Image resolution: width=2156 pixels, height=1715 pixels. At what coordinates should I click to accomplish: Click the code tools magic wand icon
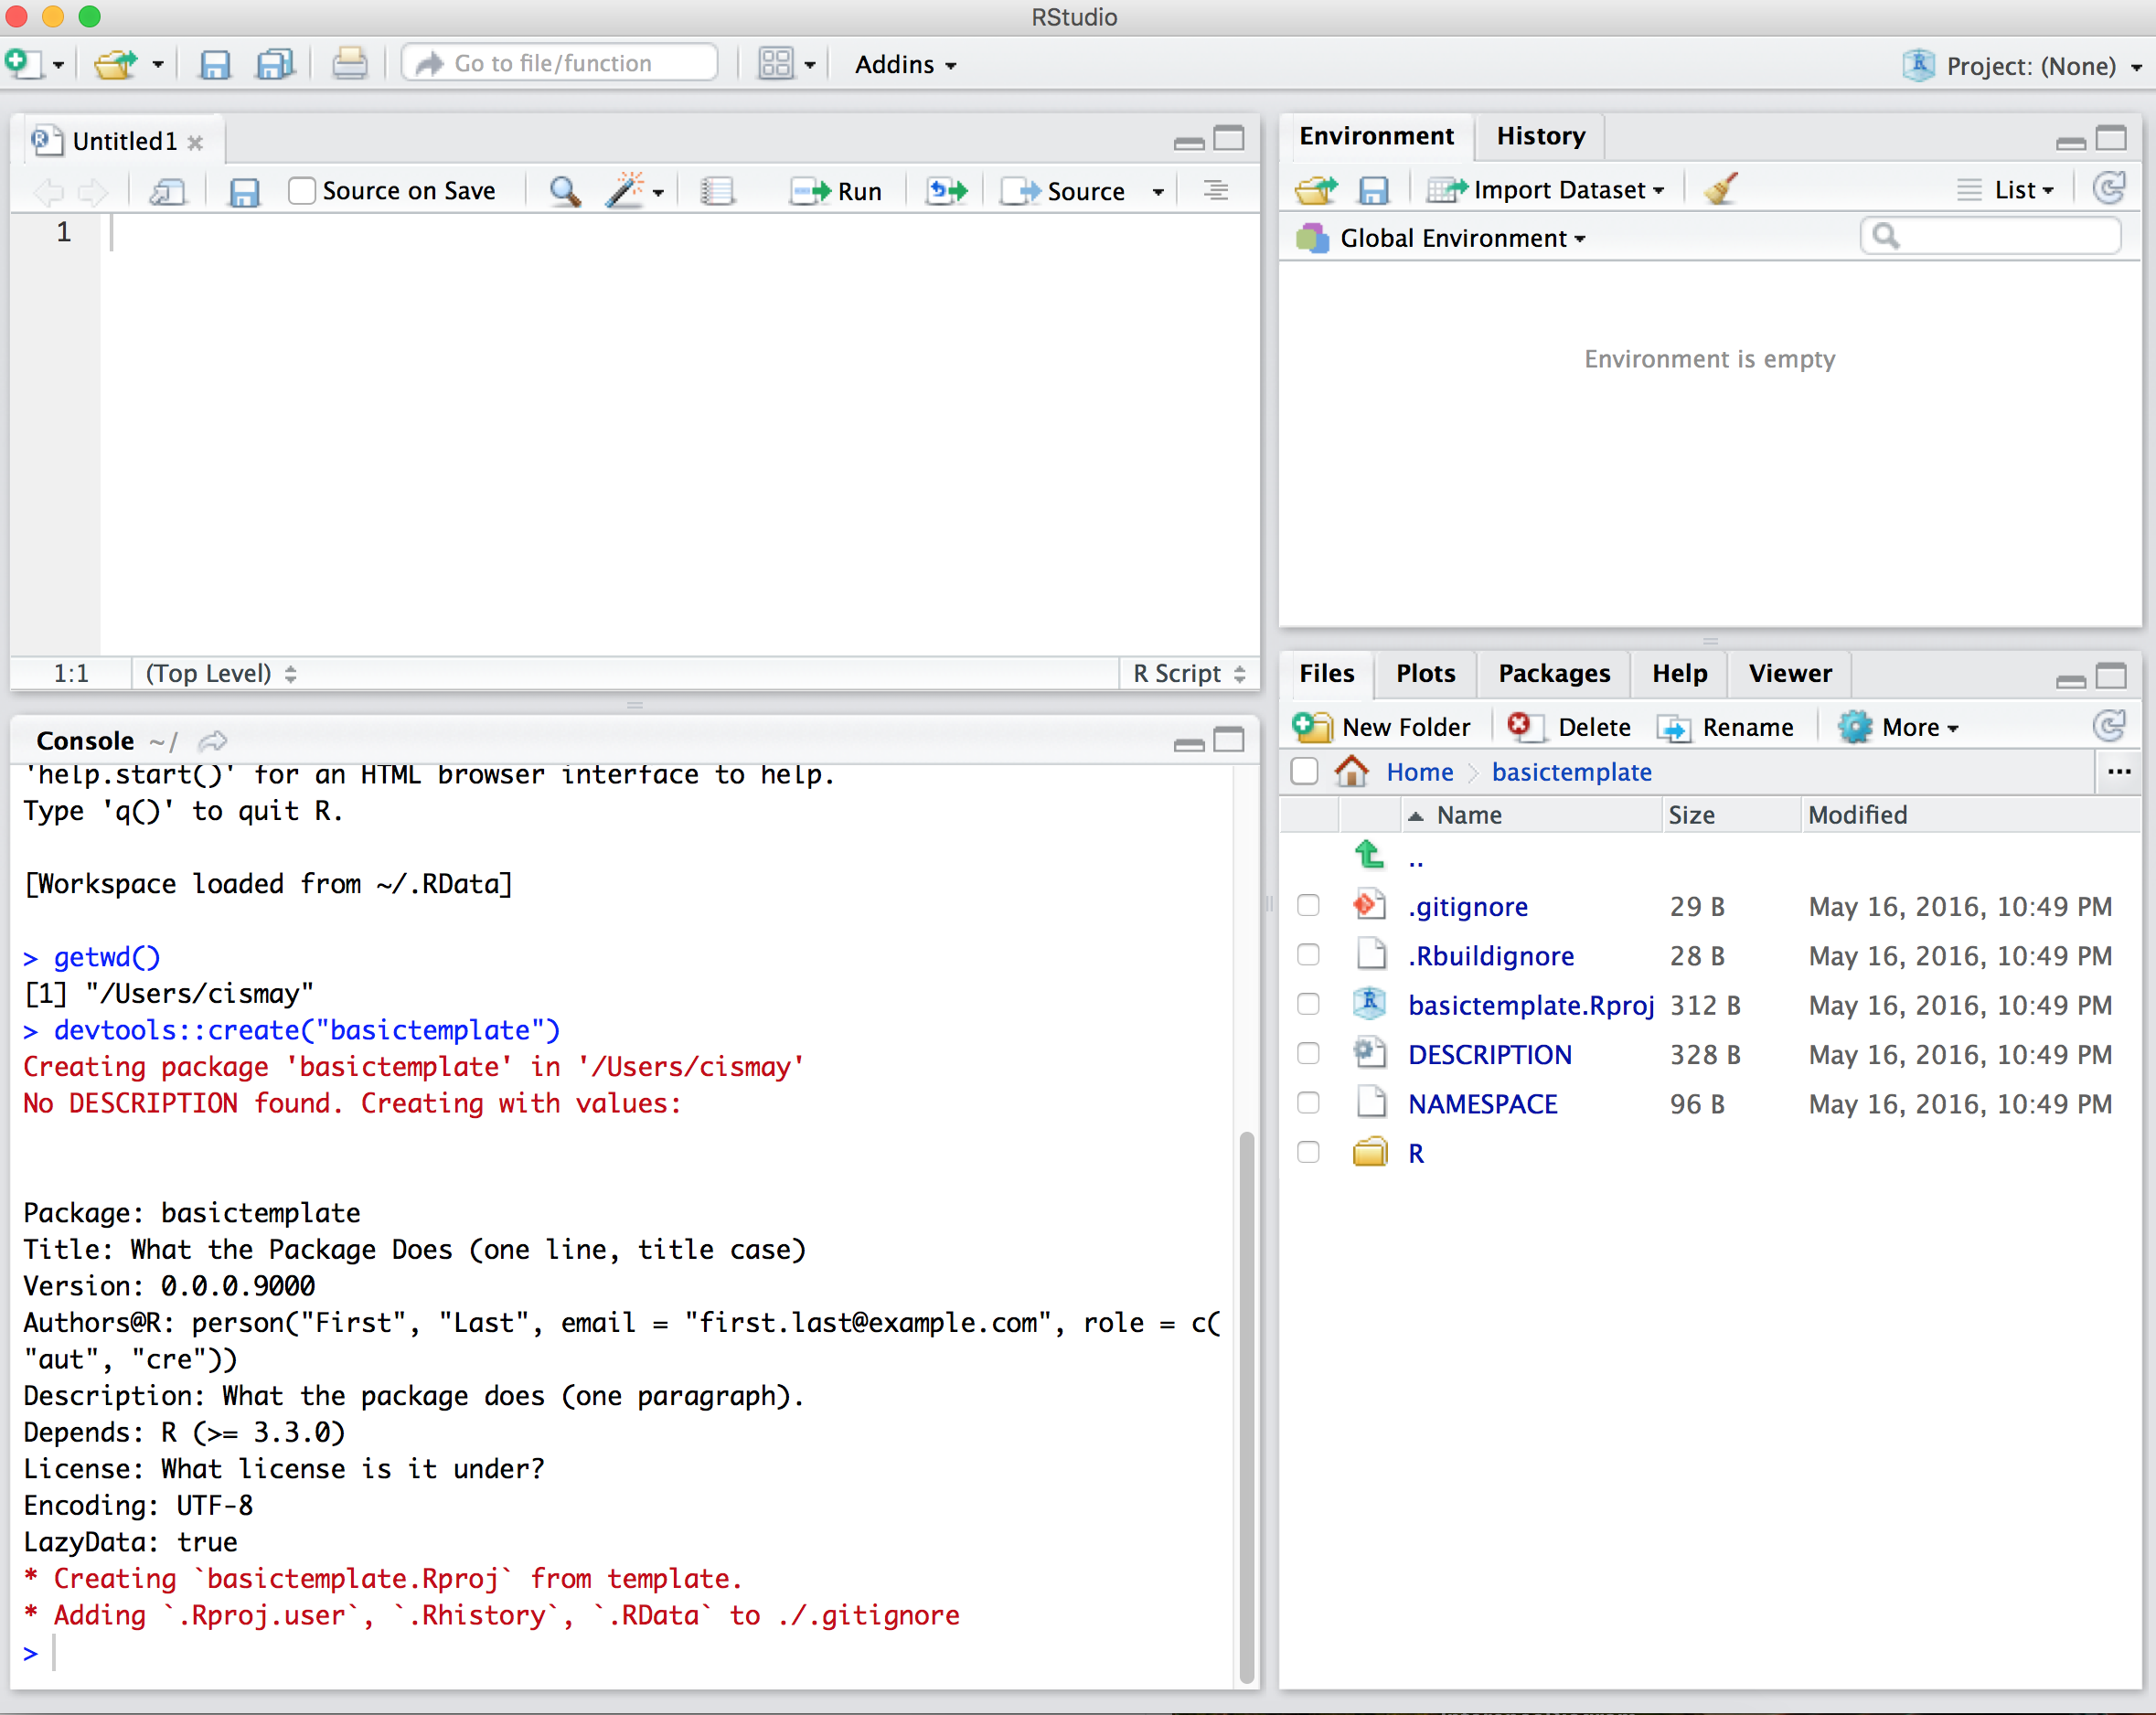626,191
